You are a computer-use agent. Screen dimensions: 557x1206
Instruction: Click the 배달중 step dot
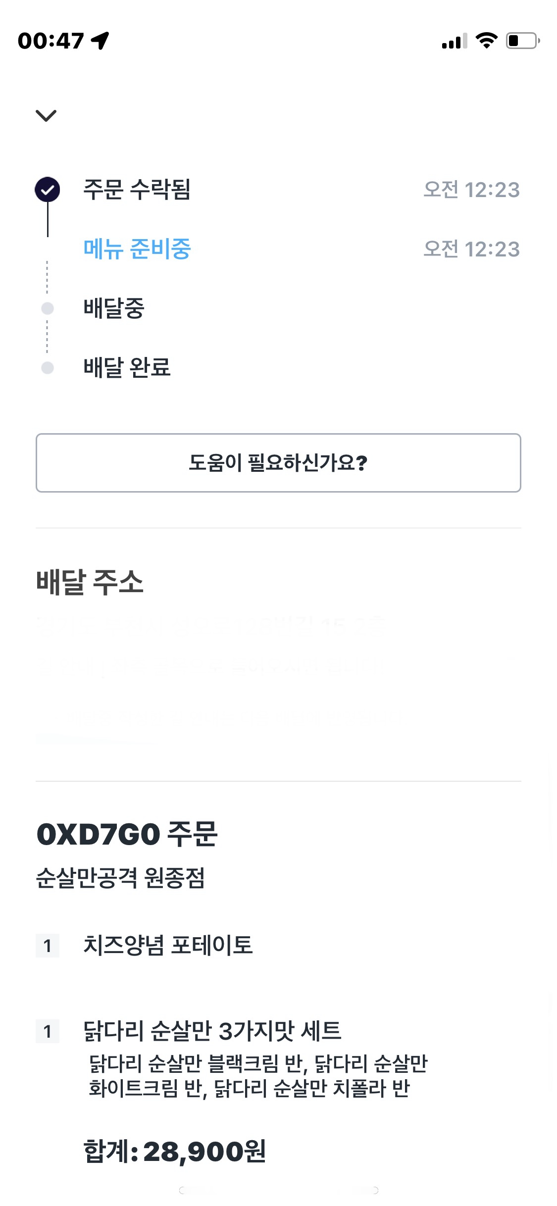click(48, 308)
